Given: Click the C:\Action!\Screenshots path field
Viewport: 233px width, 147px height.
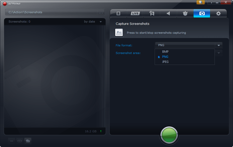Looking at the screenshot, I should pyautogui.click(x=51, y=12).
